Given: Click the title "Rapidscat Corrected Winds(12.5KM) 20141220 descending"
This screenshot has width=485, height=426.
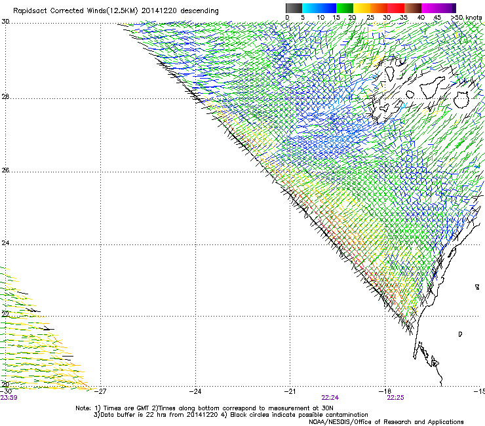Looking at the screenshot, I should [x=116, y=10].
